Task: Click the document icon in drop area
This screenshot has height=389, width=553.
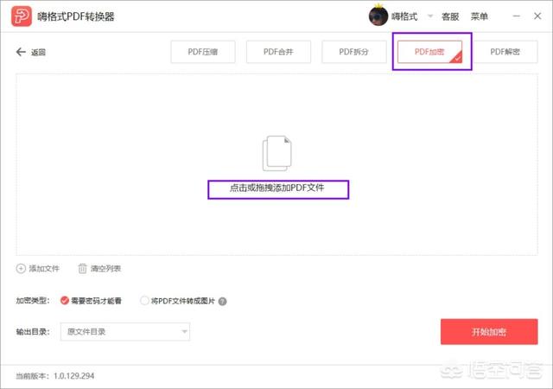Action: click(x=276, y=153)
